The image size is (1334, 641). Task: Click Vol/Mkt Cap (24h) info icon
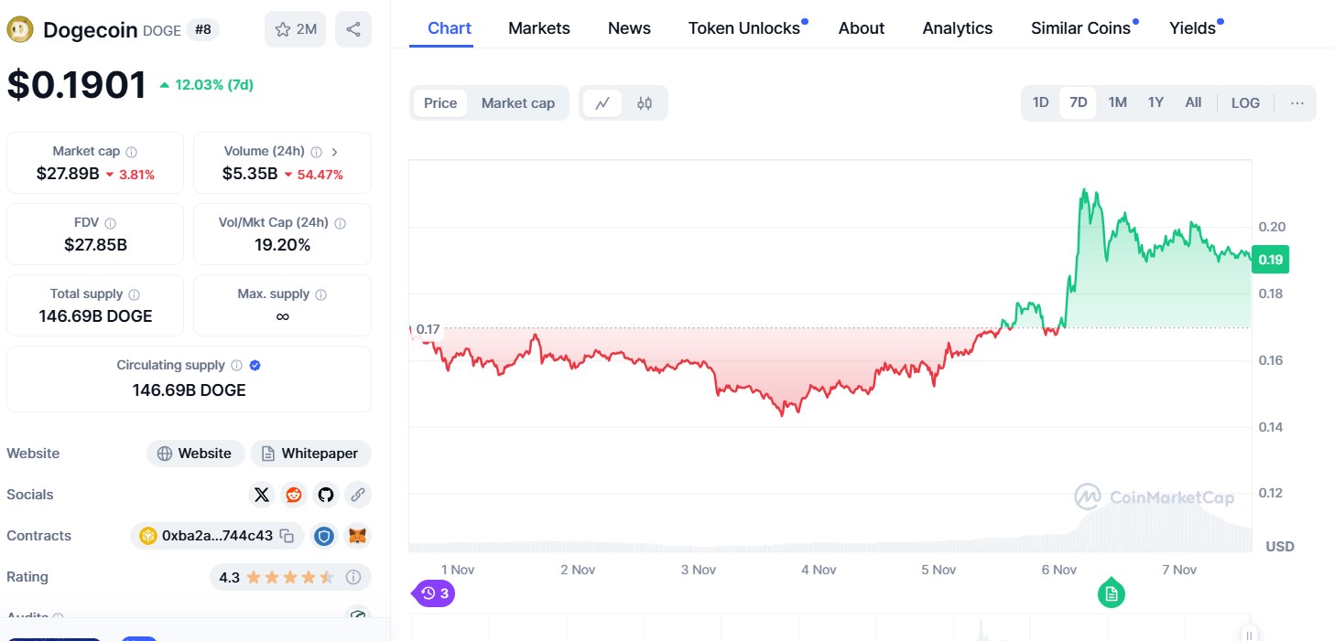340,223
